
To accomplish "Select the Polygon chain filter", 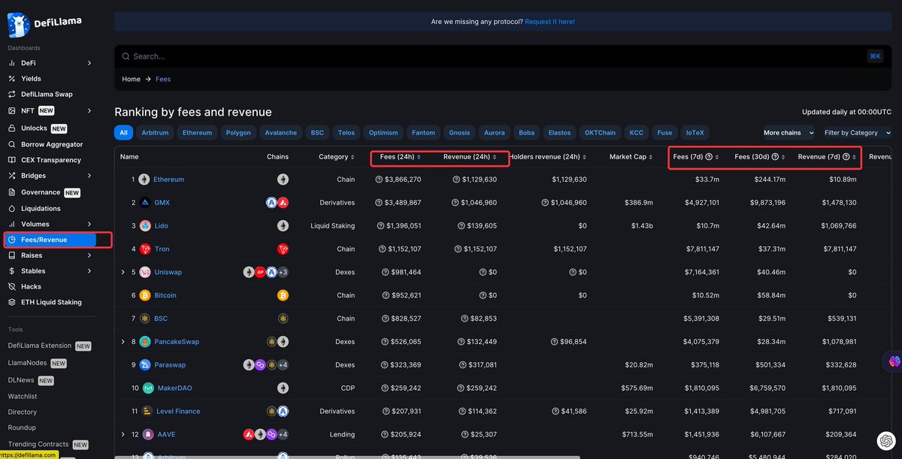I will (238, 133).
